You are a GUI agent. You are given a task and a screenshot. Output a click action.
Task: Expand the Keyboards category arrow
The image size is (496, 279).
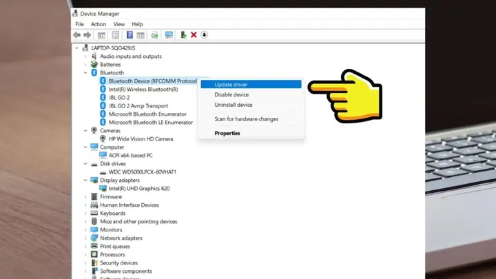point(85,213)
